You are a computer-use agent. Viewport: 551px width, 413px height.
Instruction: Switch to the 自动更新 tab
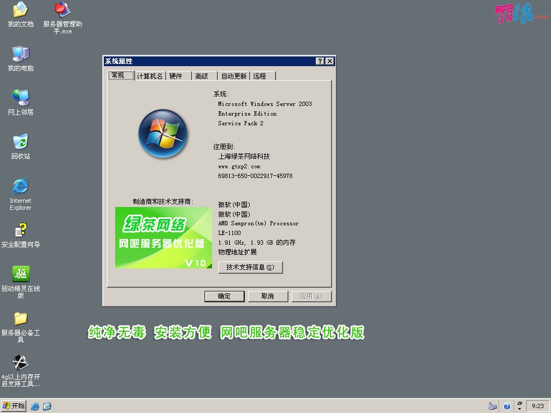click(x=234, y=76)
